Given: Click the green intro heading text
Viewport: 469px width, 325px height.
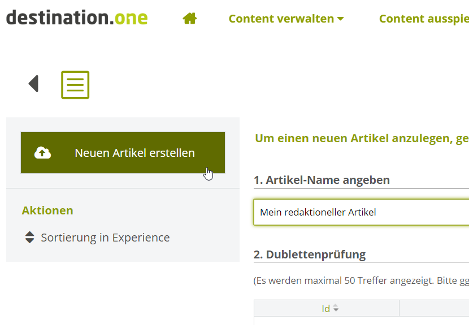Looking at the screenshot, I should [362, 138].
